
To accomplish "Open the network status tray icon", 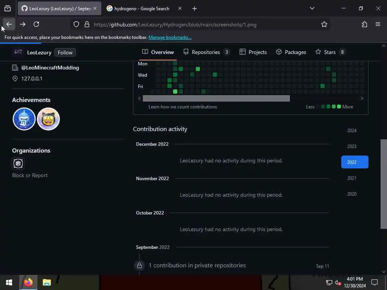I will tap(329, 282).
